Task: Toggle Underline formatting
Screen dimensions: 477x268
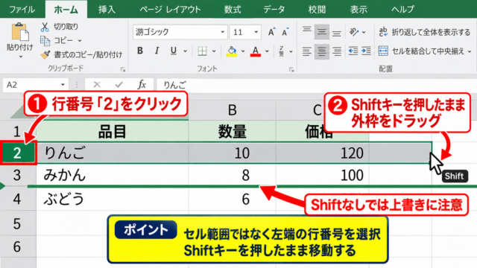Action: tap(174, 51)
